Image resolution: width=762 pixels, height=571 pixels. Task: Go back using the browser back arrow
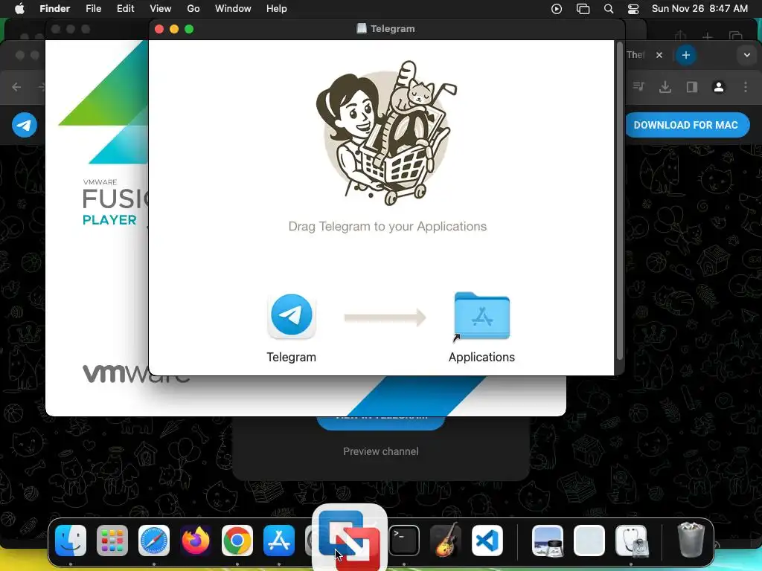click(x=16, y=87)
